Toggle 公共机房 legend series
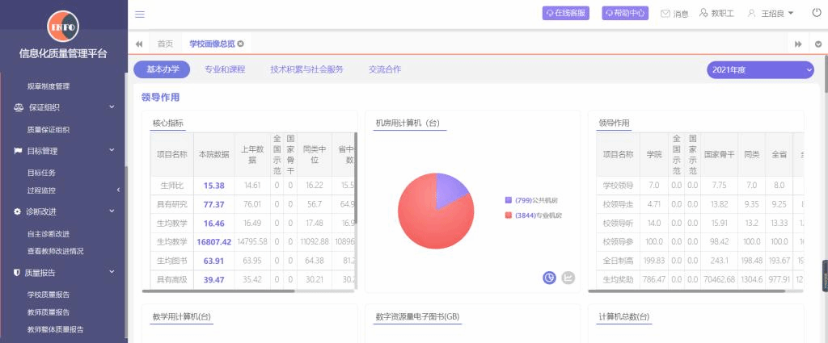Viewport: 828px width, 343px height. [x=532, y=199]
